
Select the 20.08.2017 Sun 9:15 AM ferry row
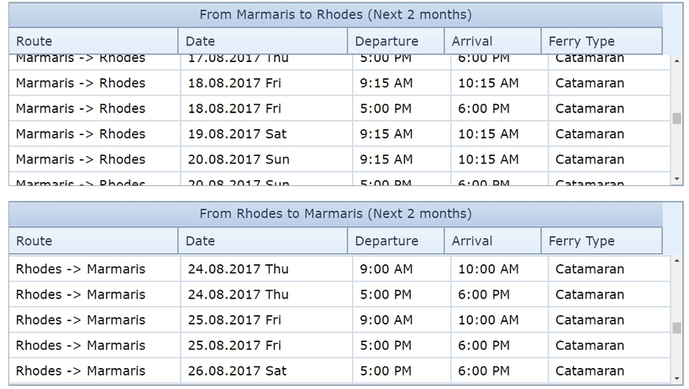(x=336, y=159)
